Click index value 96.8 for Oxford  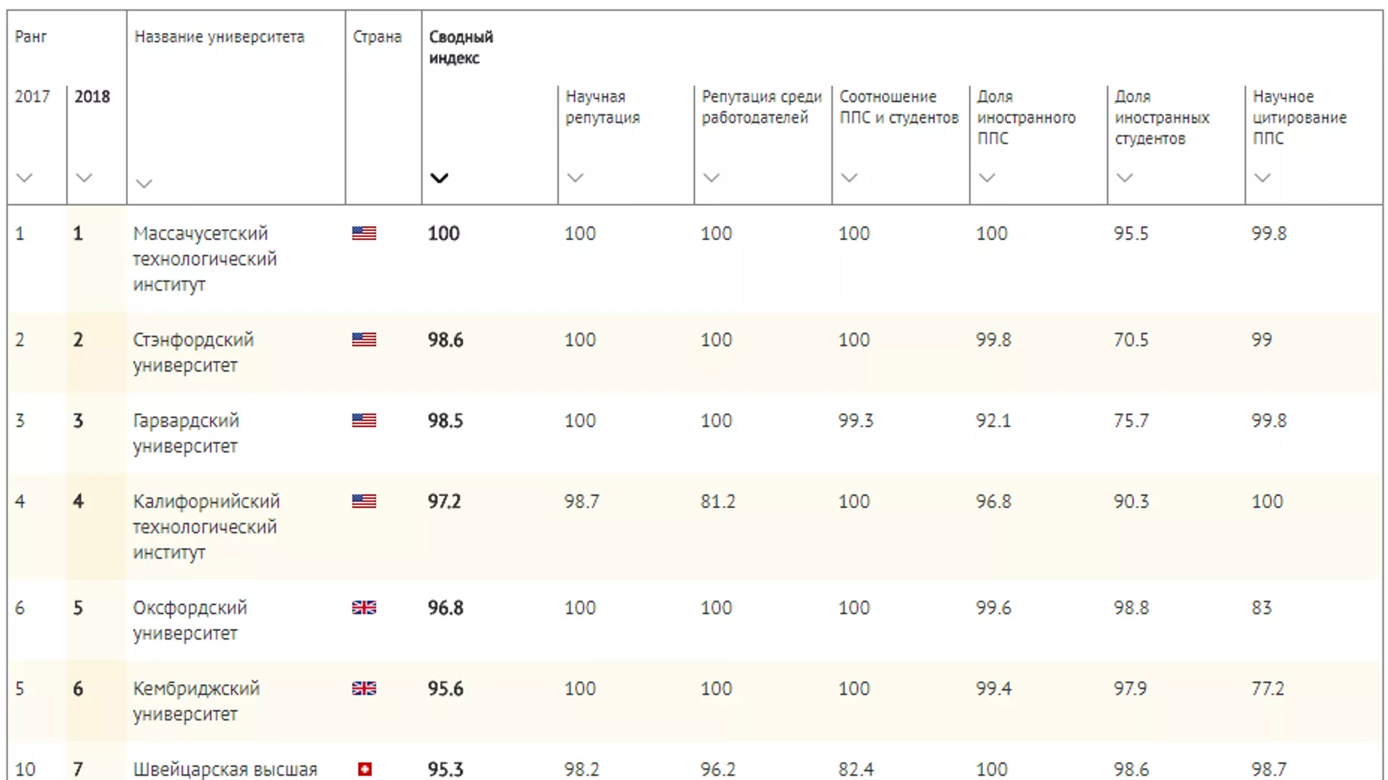445,608
